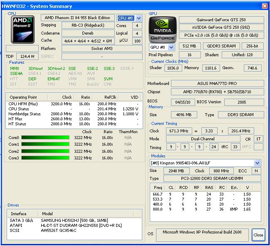
Task: Click the Stepping field RB-C3 (Ridgeback)
Action: pos(88,25)
